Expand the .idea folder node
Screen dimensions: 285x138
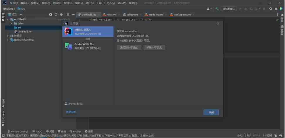11,23
